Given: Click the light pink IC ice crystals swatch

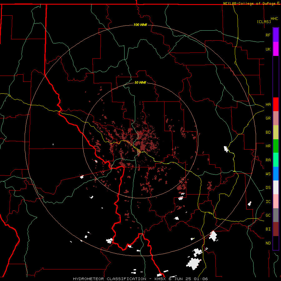Looking at the screenshot, I should (276, 201).
